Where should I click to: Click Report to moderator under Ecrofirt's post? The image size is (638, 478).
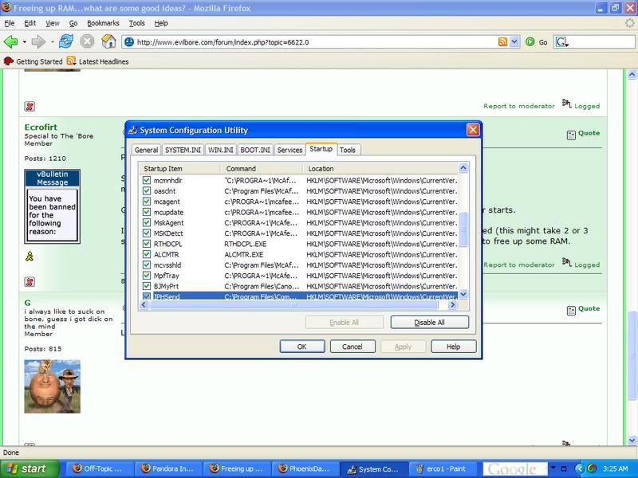pos(519,264)
